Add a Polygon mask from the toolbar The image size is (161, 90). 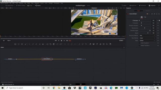pyautogui.click(x=72, y=44)
